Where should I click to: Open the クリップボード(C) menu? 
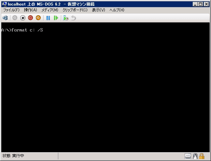[x=75, y=10]
